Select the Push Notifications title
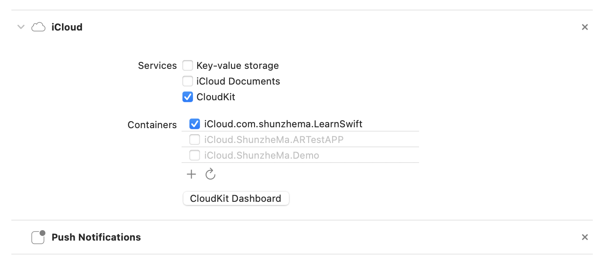605x265 pixels. pos(96,237)
